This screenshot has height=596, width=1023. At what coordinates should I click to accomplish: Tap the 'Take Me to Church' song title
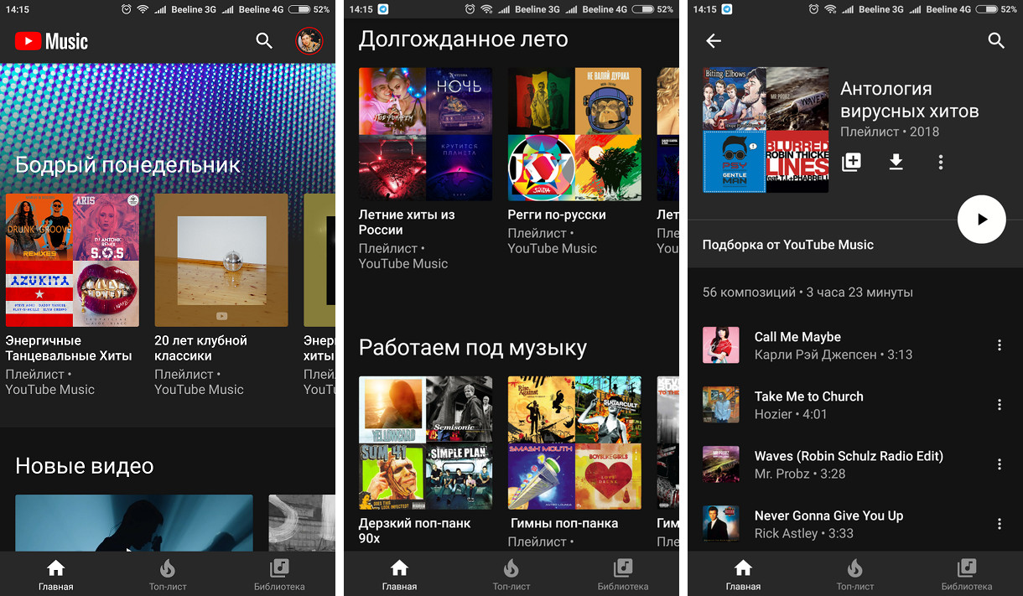click(x=808, y=396)
